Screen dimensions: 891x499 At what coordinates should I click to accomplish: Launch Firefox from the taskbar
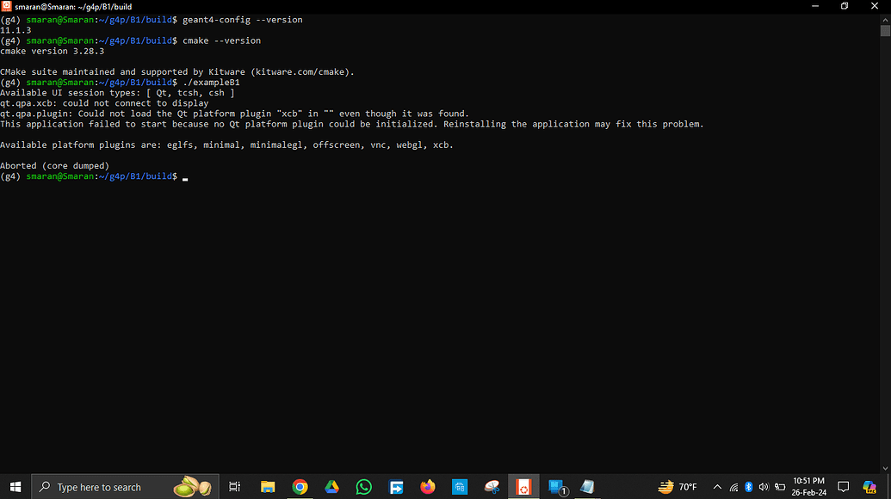pyautogui.click(x=428, y=486)
